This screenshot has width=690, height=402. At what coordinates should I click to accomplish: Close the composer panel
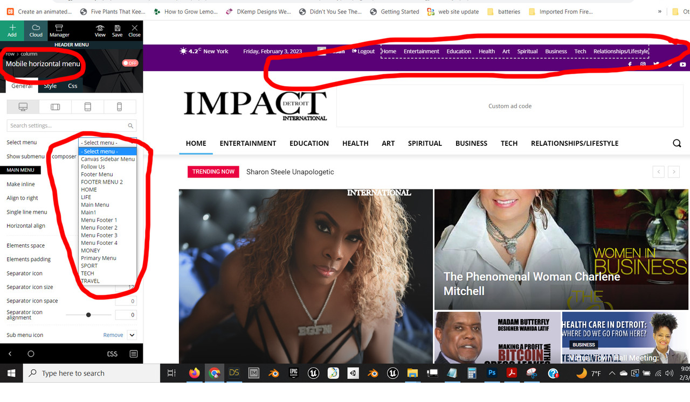[x=134, y=31]
